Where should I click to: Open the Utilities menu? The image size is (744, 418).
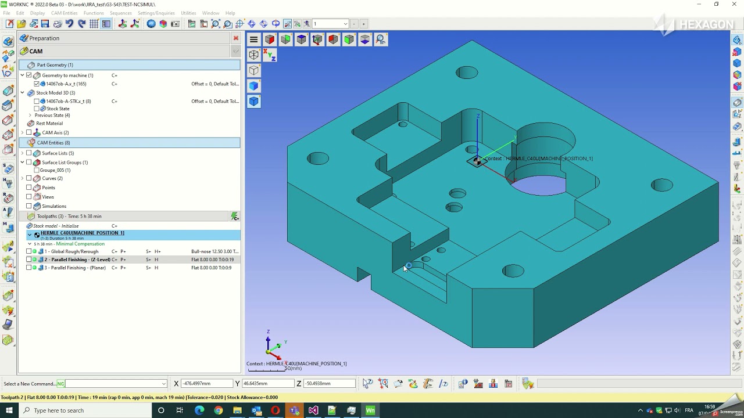tap(188, 13)
